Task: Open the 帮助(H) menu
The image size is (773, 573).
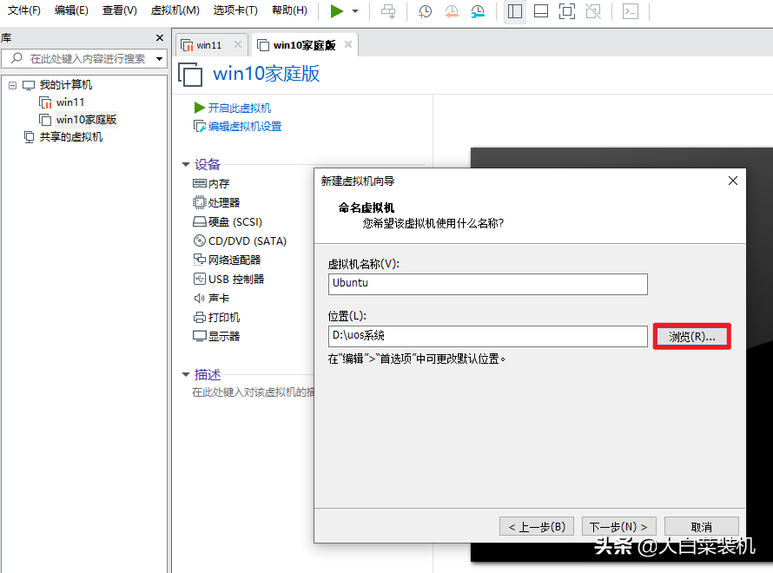Action: (x=289, y=10)
